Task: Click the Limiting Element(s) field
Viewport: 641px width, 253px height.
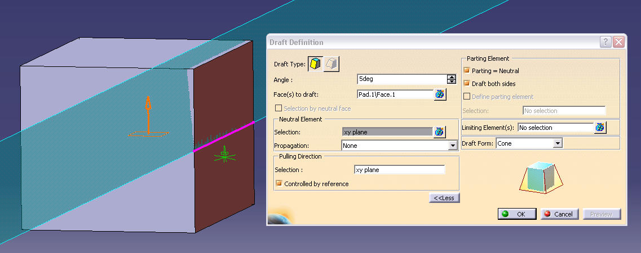Action: 555,128
